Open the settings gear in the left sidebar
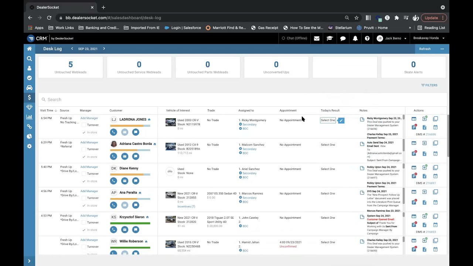 29,146
